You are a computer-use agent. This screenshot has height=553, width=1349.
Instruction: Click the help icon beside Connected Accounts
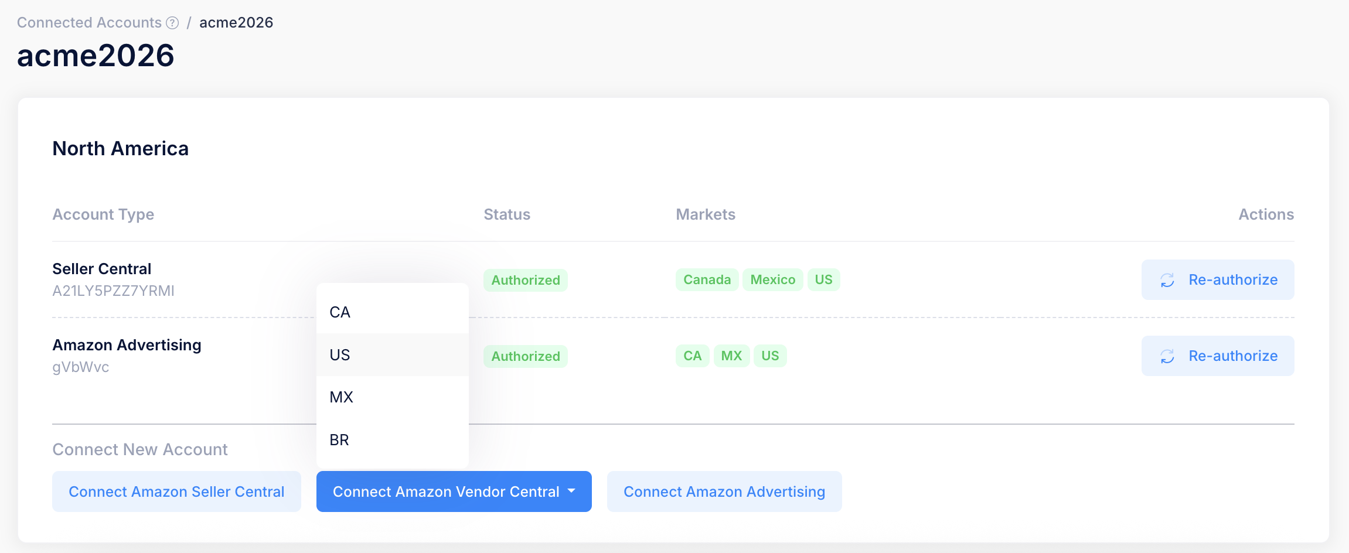(x=172, y=23)
